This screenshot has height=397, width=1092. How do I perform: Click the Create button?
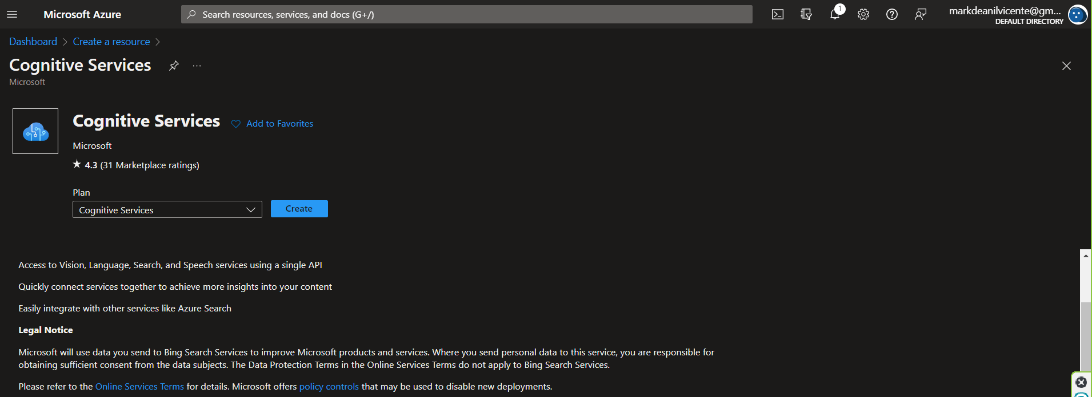click(x=299, y=209)
